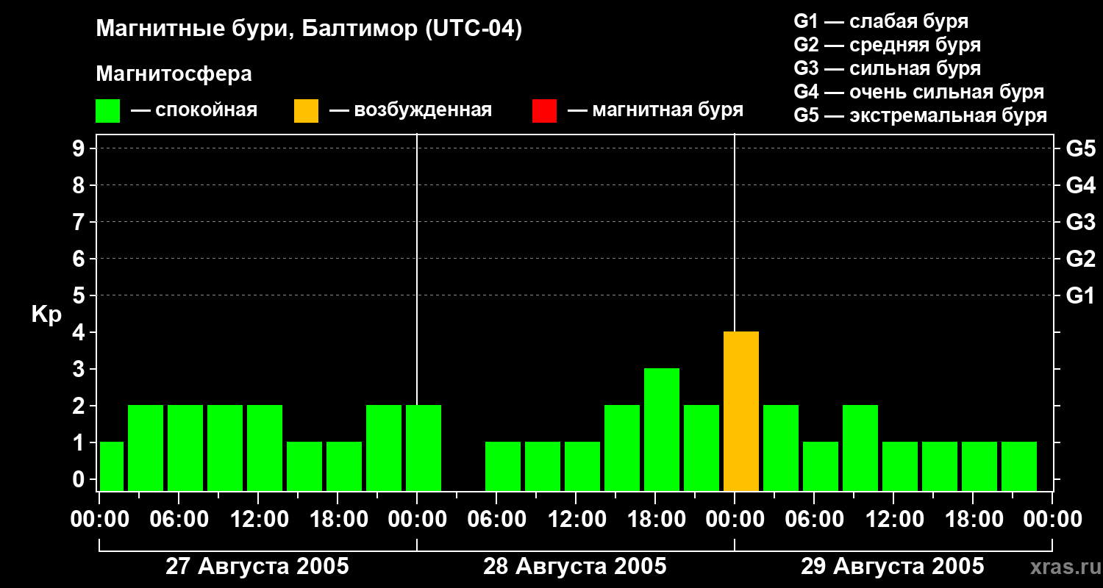
Task: Click the '12:00' time label under 28 August
Action: [x=576, y=520]
